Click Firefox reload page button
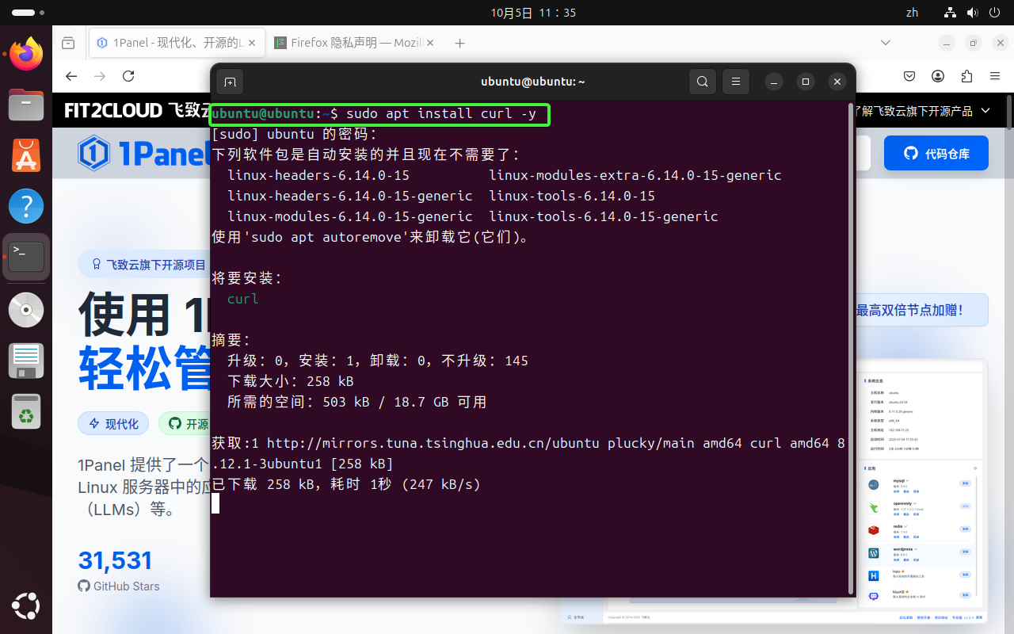Image resolution: width=1014 pixels, height=634 pixels. [x=128, y=76]
